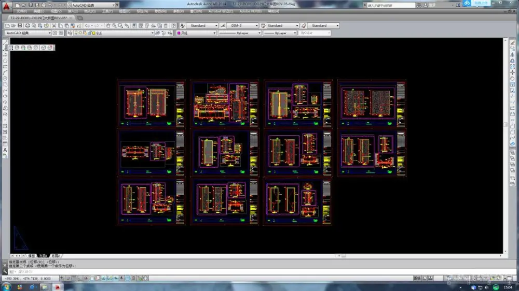Switch to the 模型 model tab
This screenshot has height=291, width=519.
(x=32, y=256)
